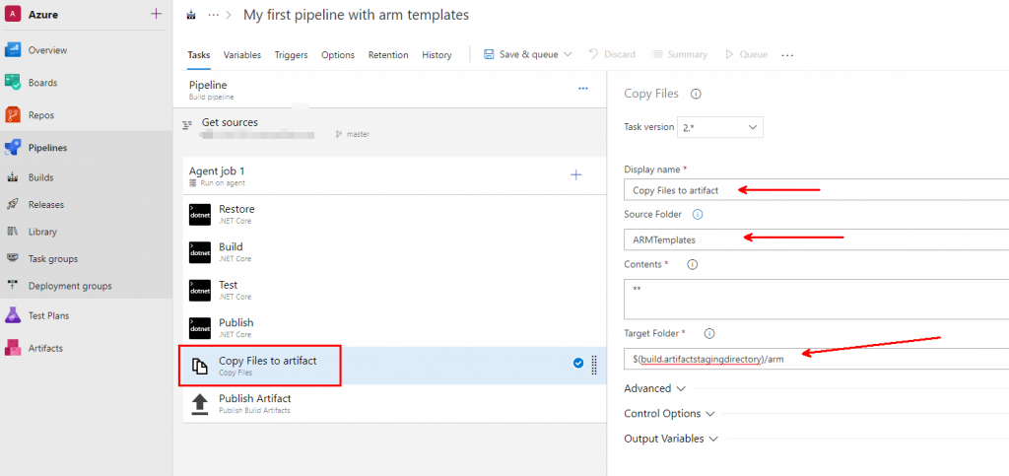Image resolution: width=1009 pixels, height=476 pixels.
Task: Click the pipeline title 'My first pipeline with arm templates'
Action: (x=356, y=15)
